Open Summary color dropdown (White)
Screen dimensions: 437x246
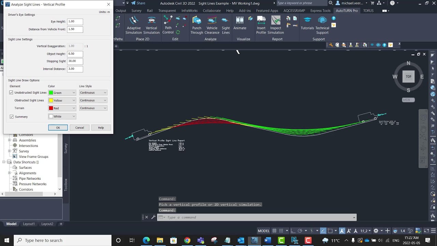[62, 117]
